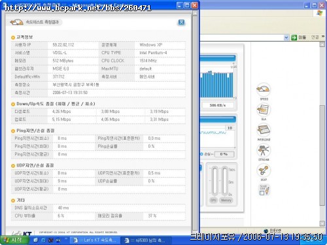Switch to Let's KT taskbar window

pos(95,240)
